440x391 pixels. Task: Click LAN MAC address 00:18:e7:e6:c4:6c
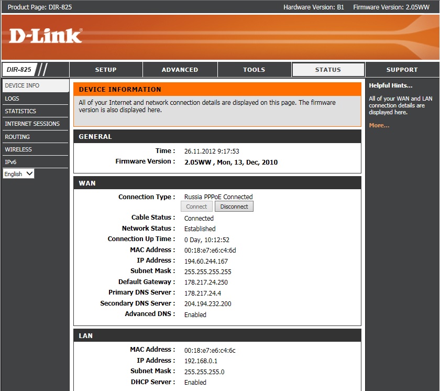210,350
